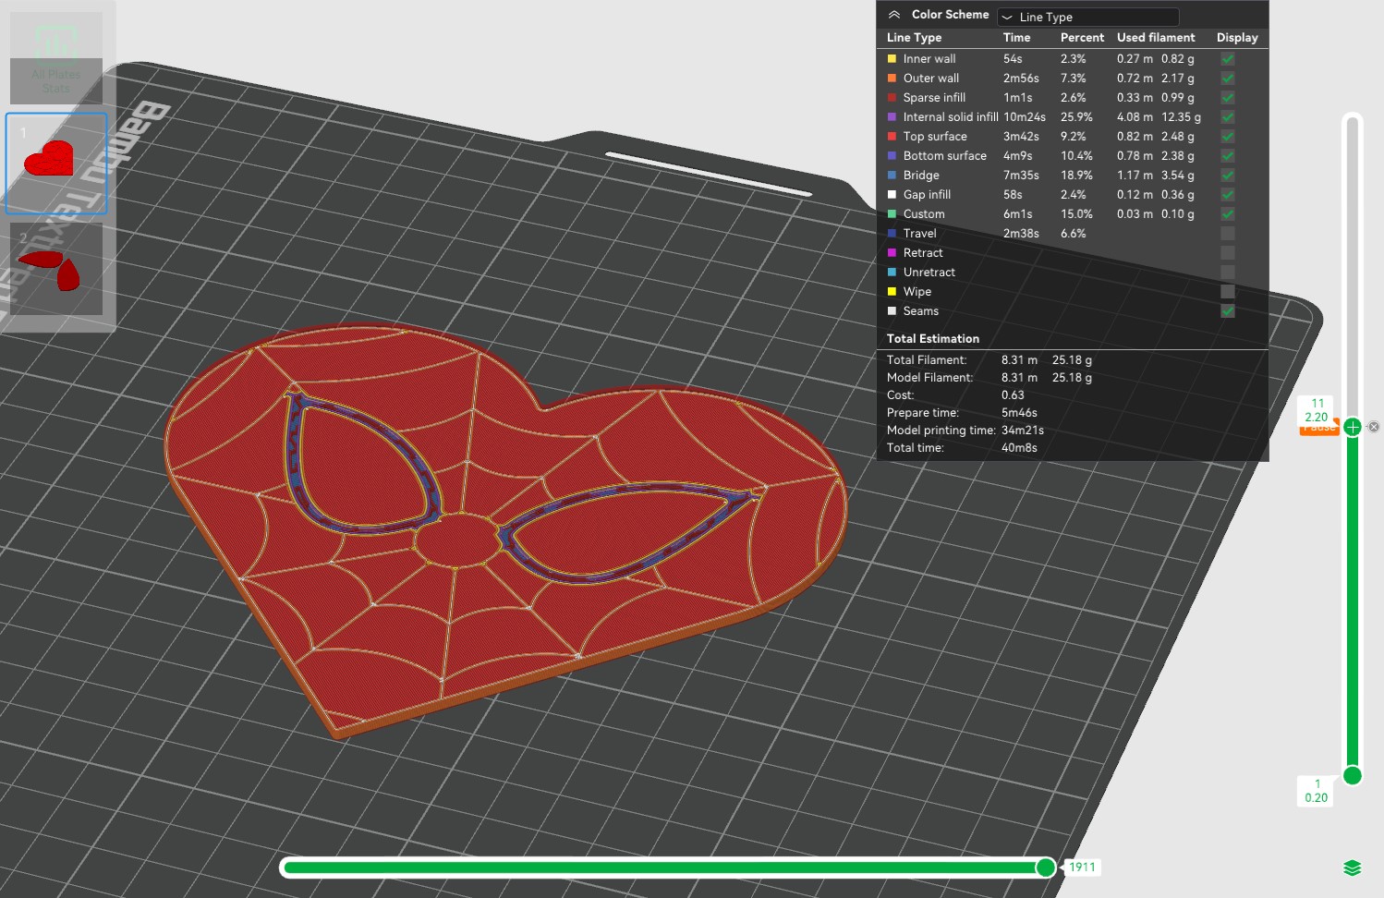Click the "Total Estimation" heading
Viewport: 1384px width, 898px height.
933,339
